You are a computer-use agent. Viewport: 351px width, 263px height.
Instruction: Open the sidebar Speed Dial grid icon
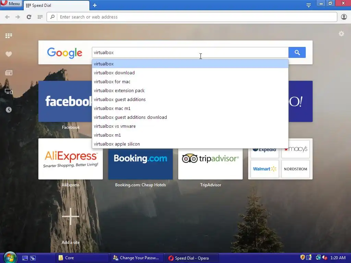click(x=9, y=36)
